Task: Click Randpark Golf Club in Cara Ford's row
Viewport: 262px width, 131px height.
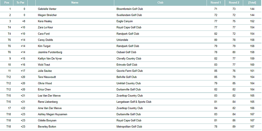Action: click(128, 34)
